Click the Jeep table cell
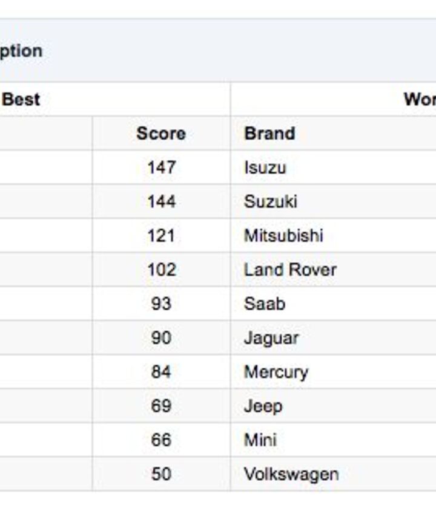This screenshot has width=436, height=511. 263,406
